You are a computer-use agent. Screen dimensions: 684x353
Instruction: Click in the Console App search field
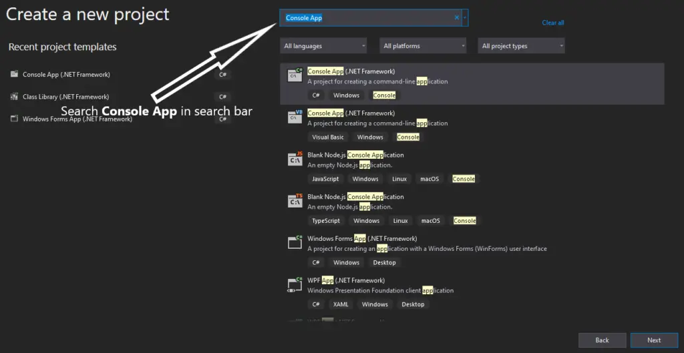370,18
